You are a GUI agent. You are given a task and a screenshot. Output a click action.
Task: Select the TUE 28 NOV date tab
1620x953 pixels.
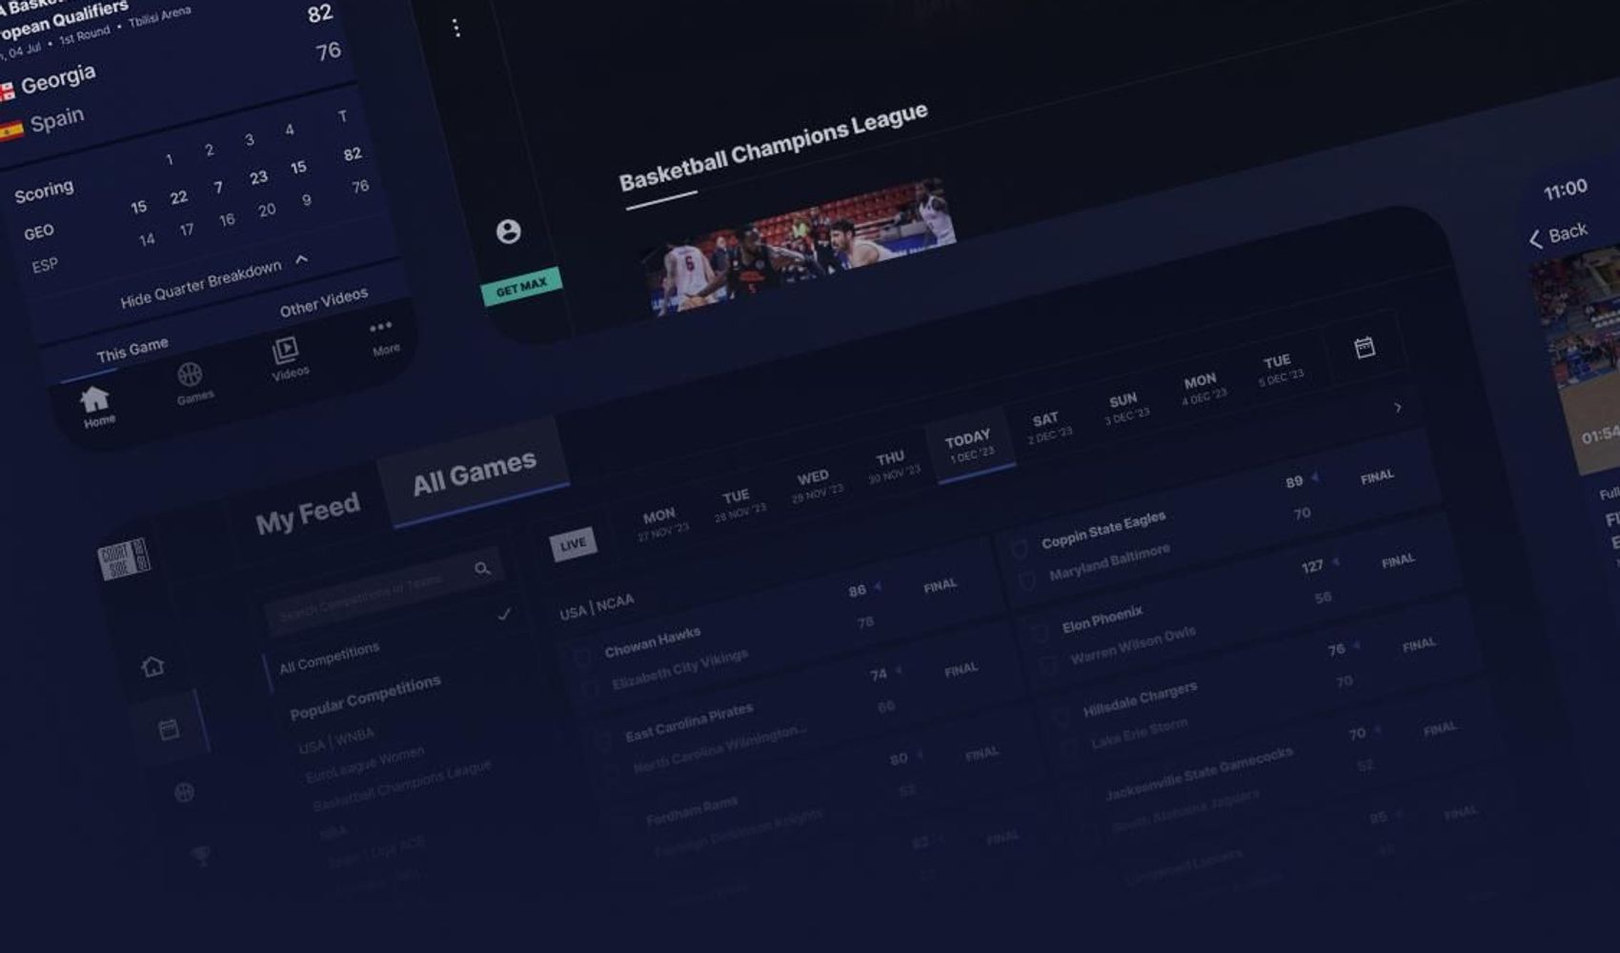tap(739, 504)
